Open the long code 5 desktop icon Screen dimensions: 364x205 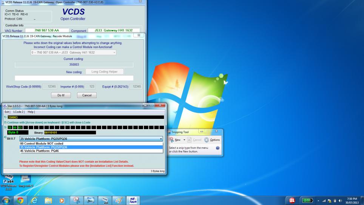pos(26,182)
